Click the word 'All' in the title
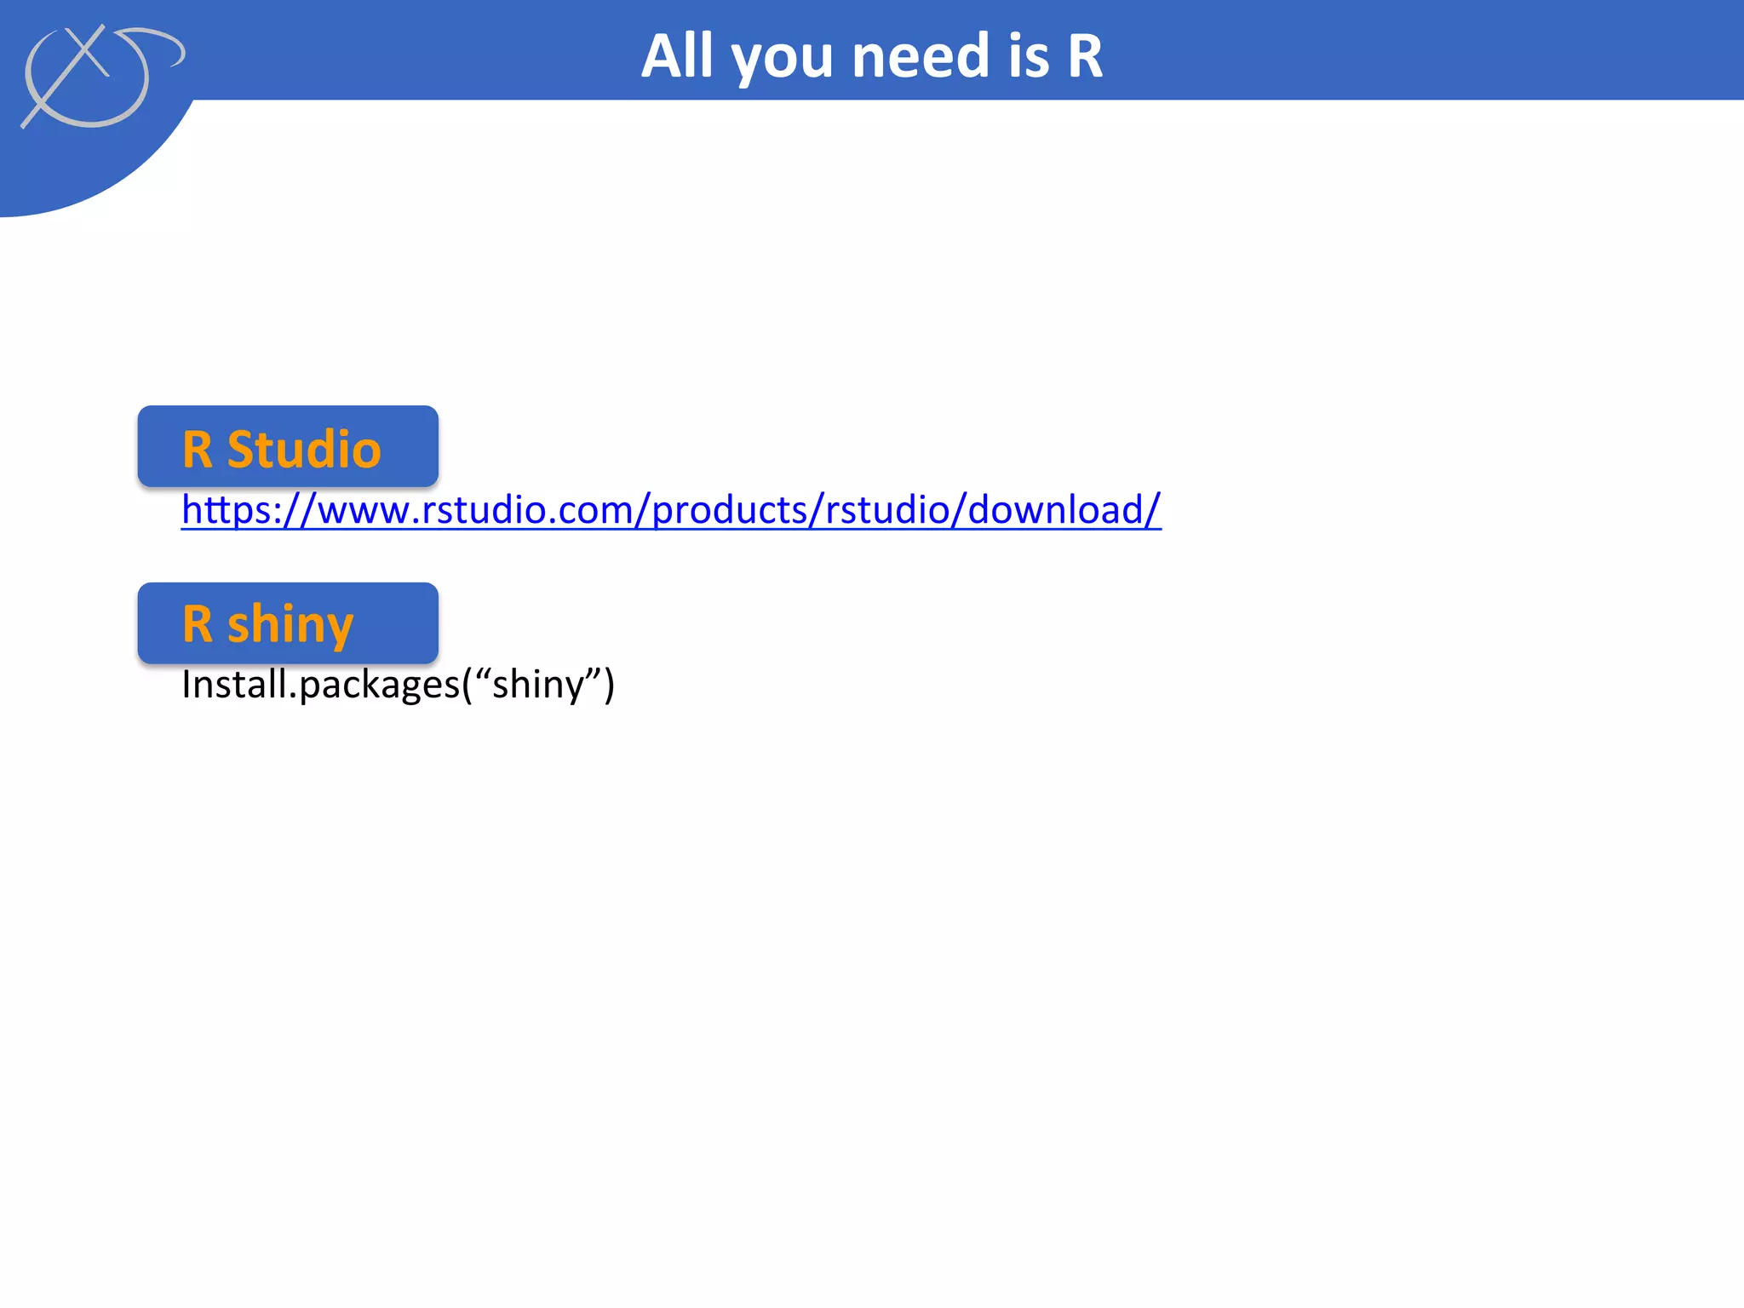This screenshot has height=1308, width=1744. click(x=677, y=56)
